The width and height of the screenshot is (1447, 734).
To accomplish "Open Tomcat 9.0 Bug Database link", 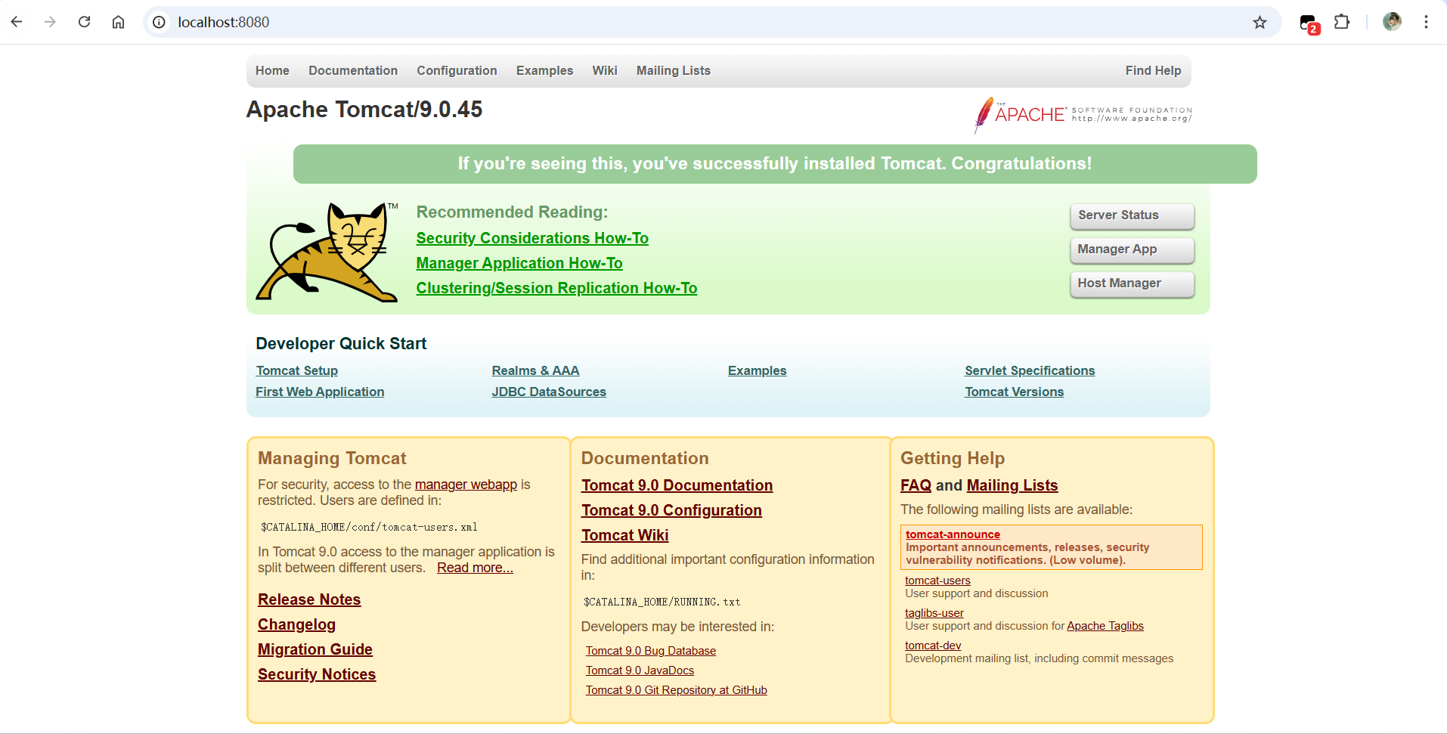I will (x=651, y=651).
